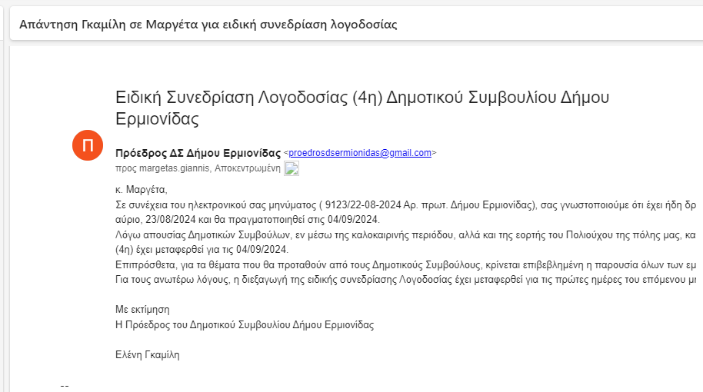Click the orange Π sender avatar
The height and width of the screenshot is (392, 703).
[88, 146]
